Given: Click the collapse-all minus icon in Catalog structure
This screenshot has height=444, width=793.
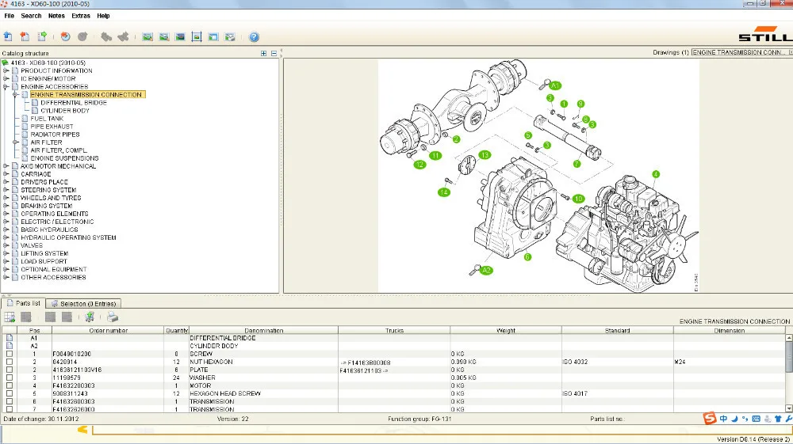Looking at the screenshot, I should [x=274, y=54].
